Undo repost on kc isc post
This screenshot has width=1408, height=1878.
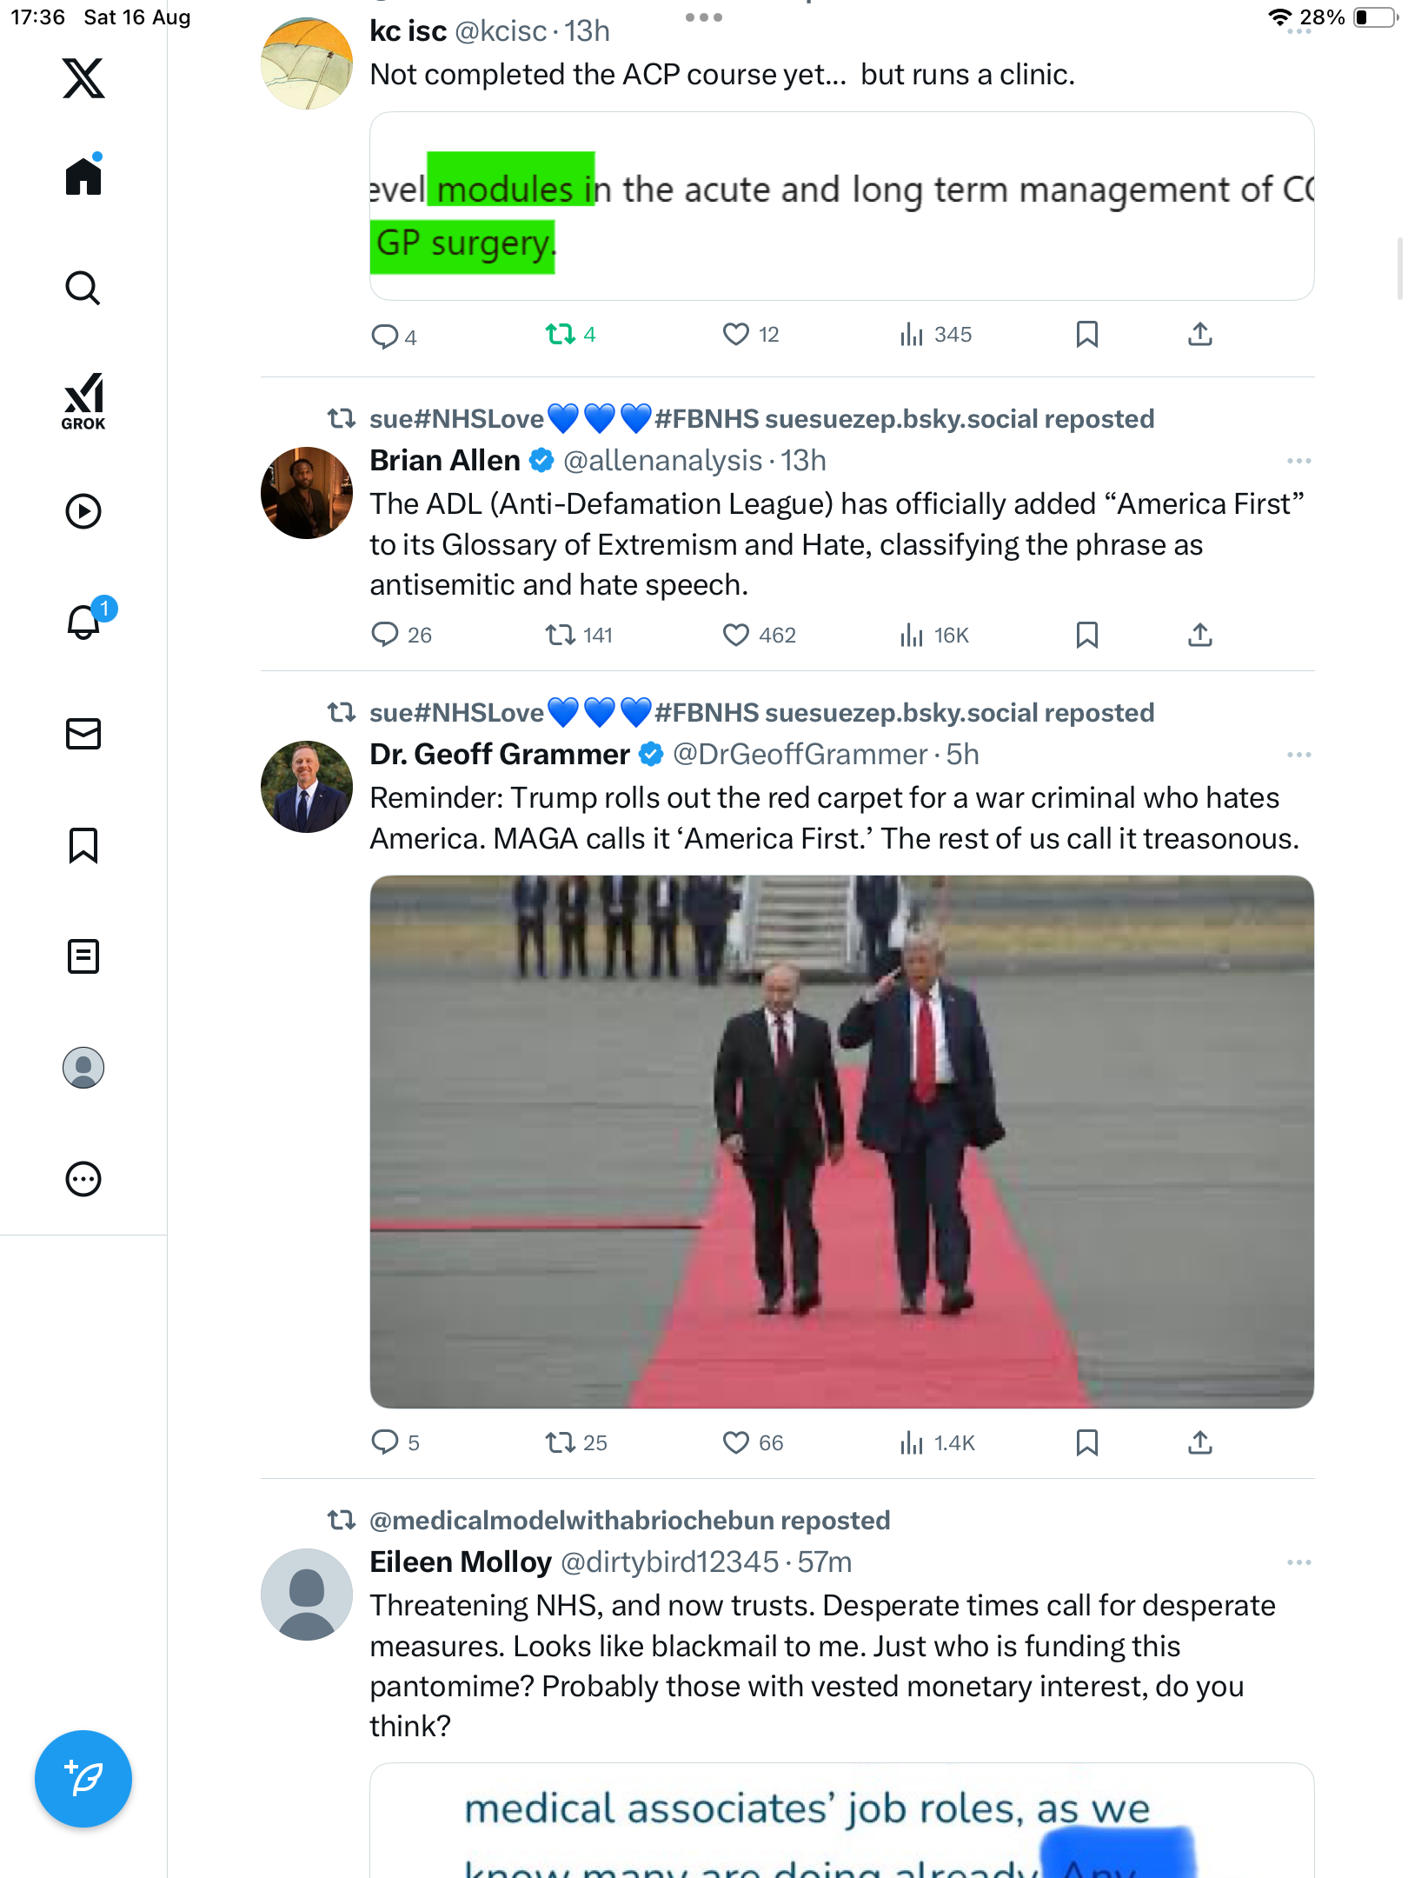[561, 335]
